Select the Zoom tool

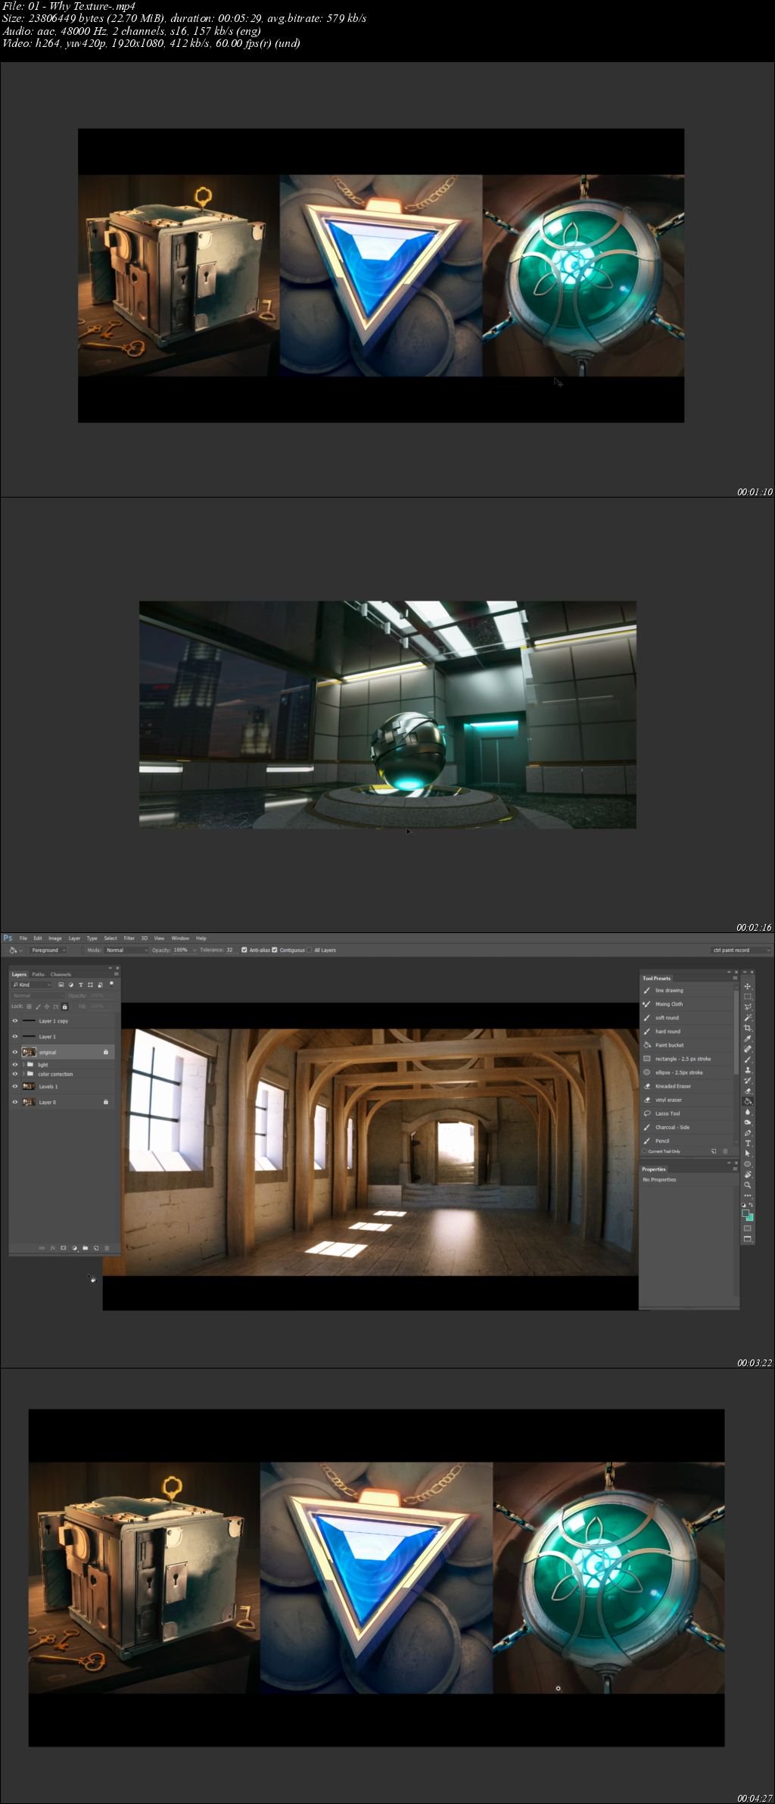coord(748,1185)
